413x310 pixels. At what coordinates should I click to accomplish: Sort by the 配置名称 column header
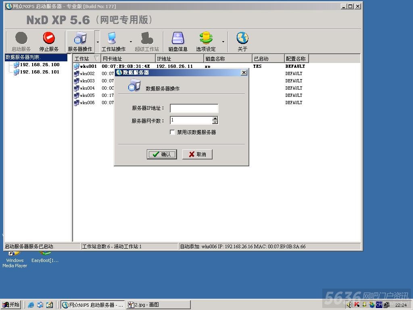(x=296, y=59)
